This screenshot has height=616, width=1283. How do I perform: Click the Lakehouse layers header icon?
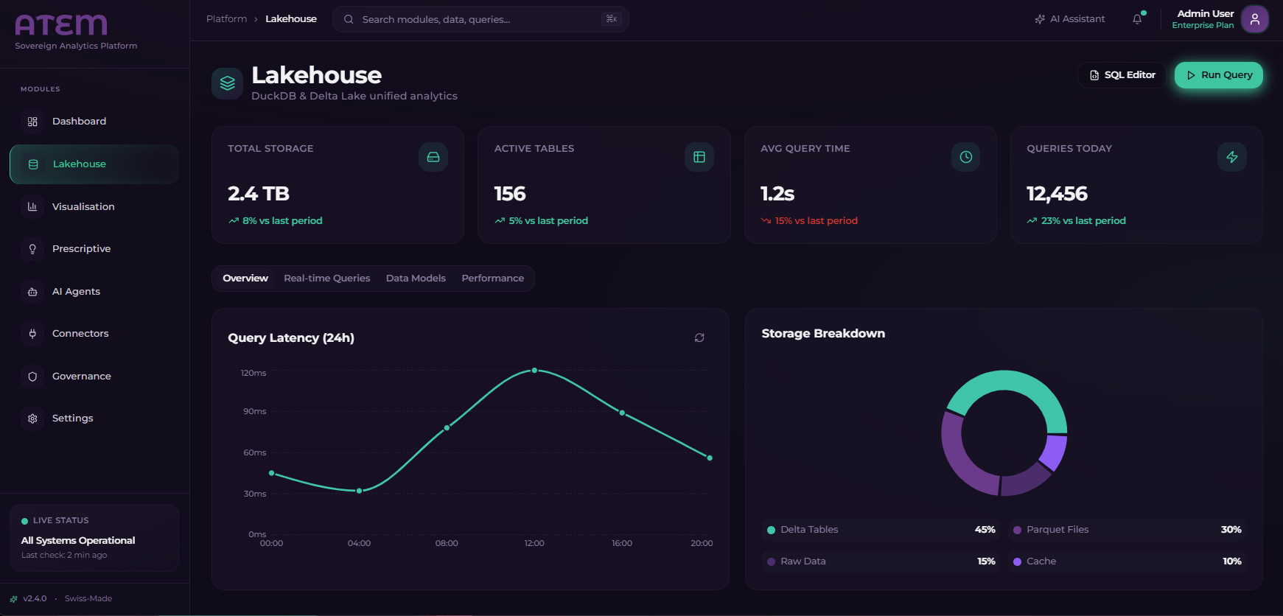pyautogui.click(x=227, y=83)
